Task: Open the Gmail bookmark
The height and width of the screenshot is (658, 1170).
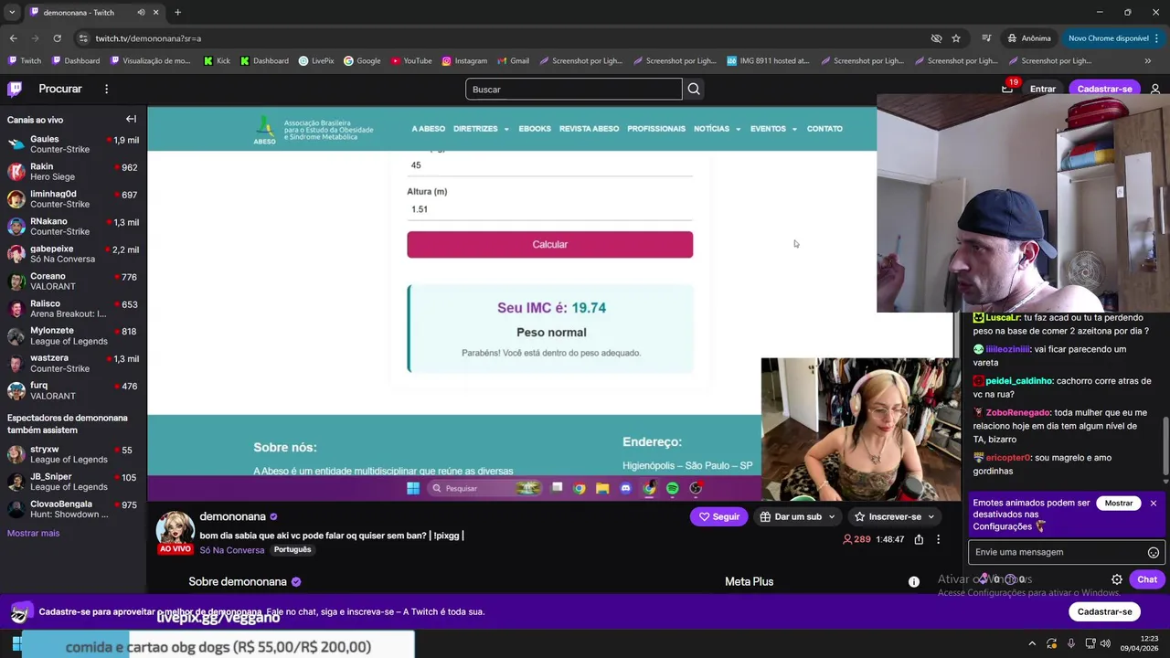Action: pyautogui.click(x=513, y=61)
